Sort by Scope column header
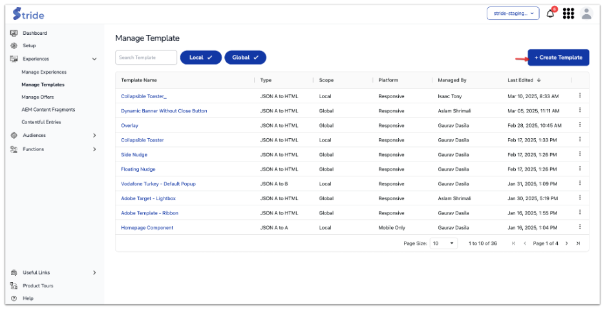Viewport: 605px width, 310px height. [326, 80]
